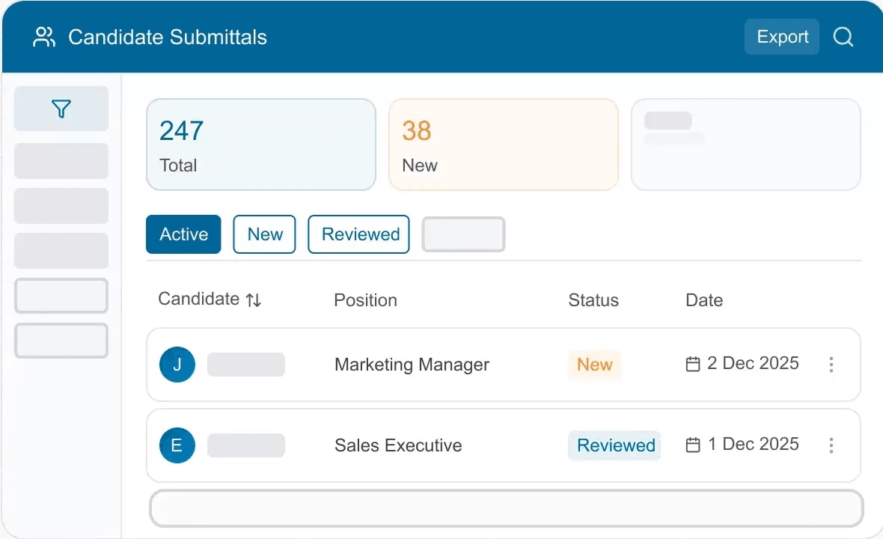Open the kebab menu on the Sales Executive row
This screenshot has width=883, height=539.
831,445
